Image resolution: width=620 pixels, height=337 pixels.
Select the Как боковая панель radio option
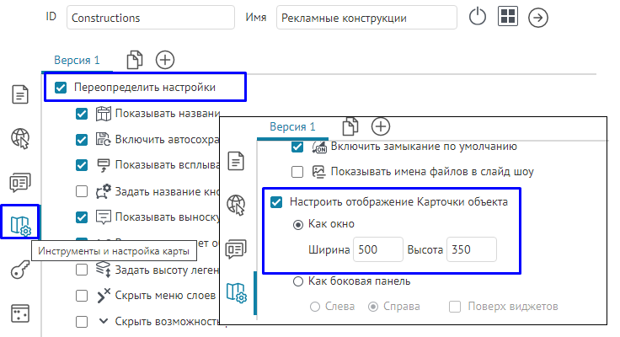coord(297,281)
